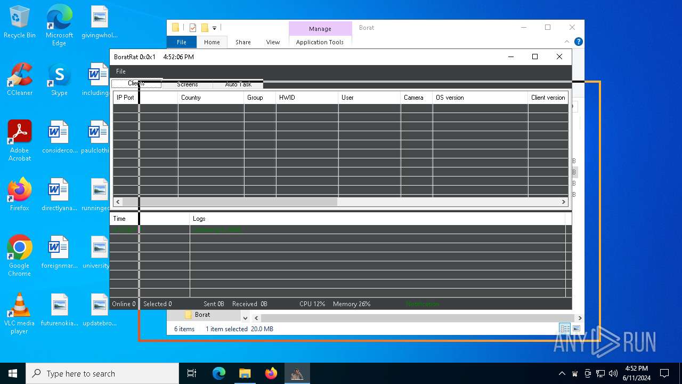Open the clock showing 4:52 PM

[636, 373]
